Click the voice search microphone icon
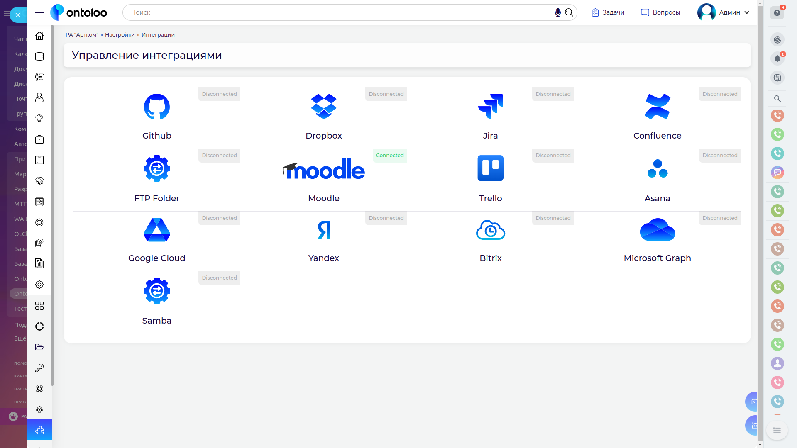 pos(557,12)
